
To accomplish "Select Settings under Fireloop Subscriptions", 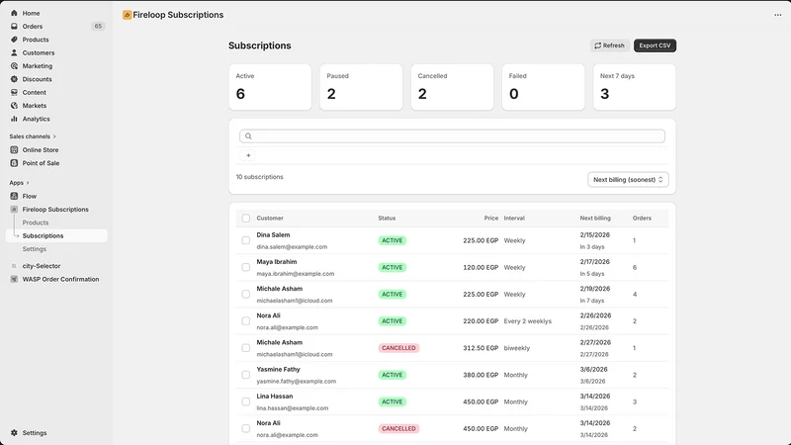I will 35,249.
